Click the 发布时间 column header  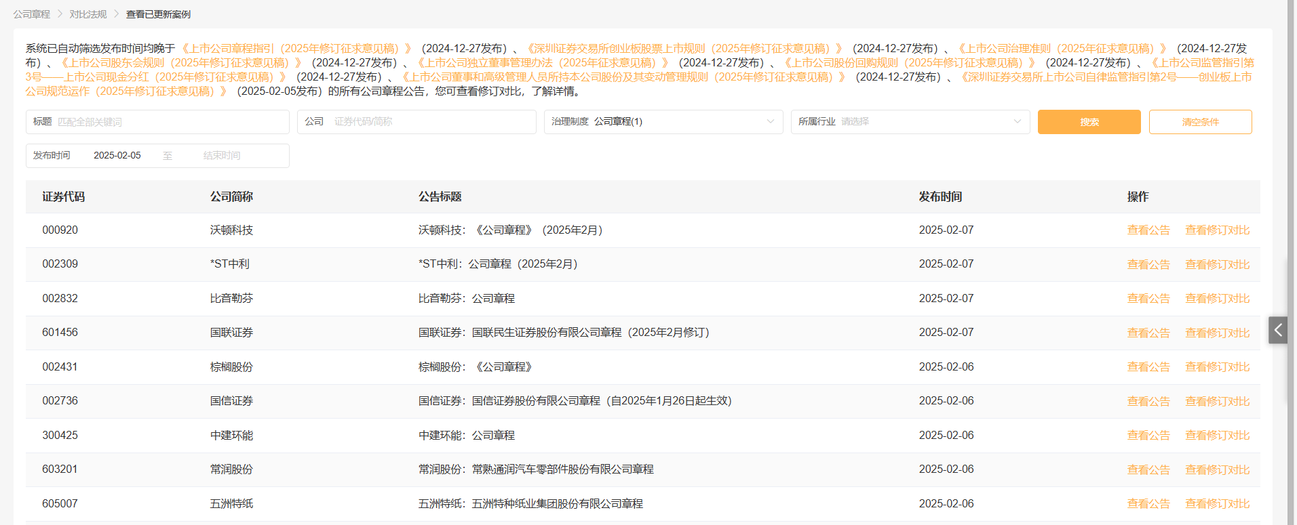click(x=940, y=197)
